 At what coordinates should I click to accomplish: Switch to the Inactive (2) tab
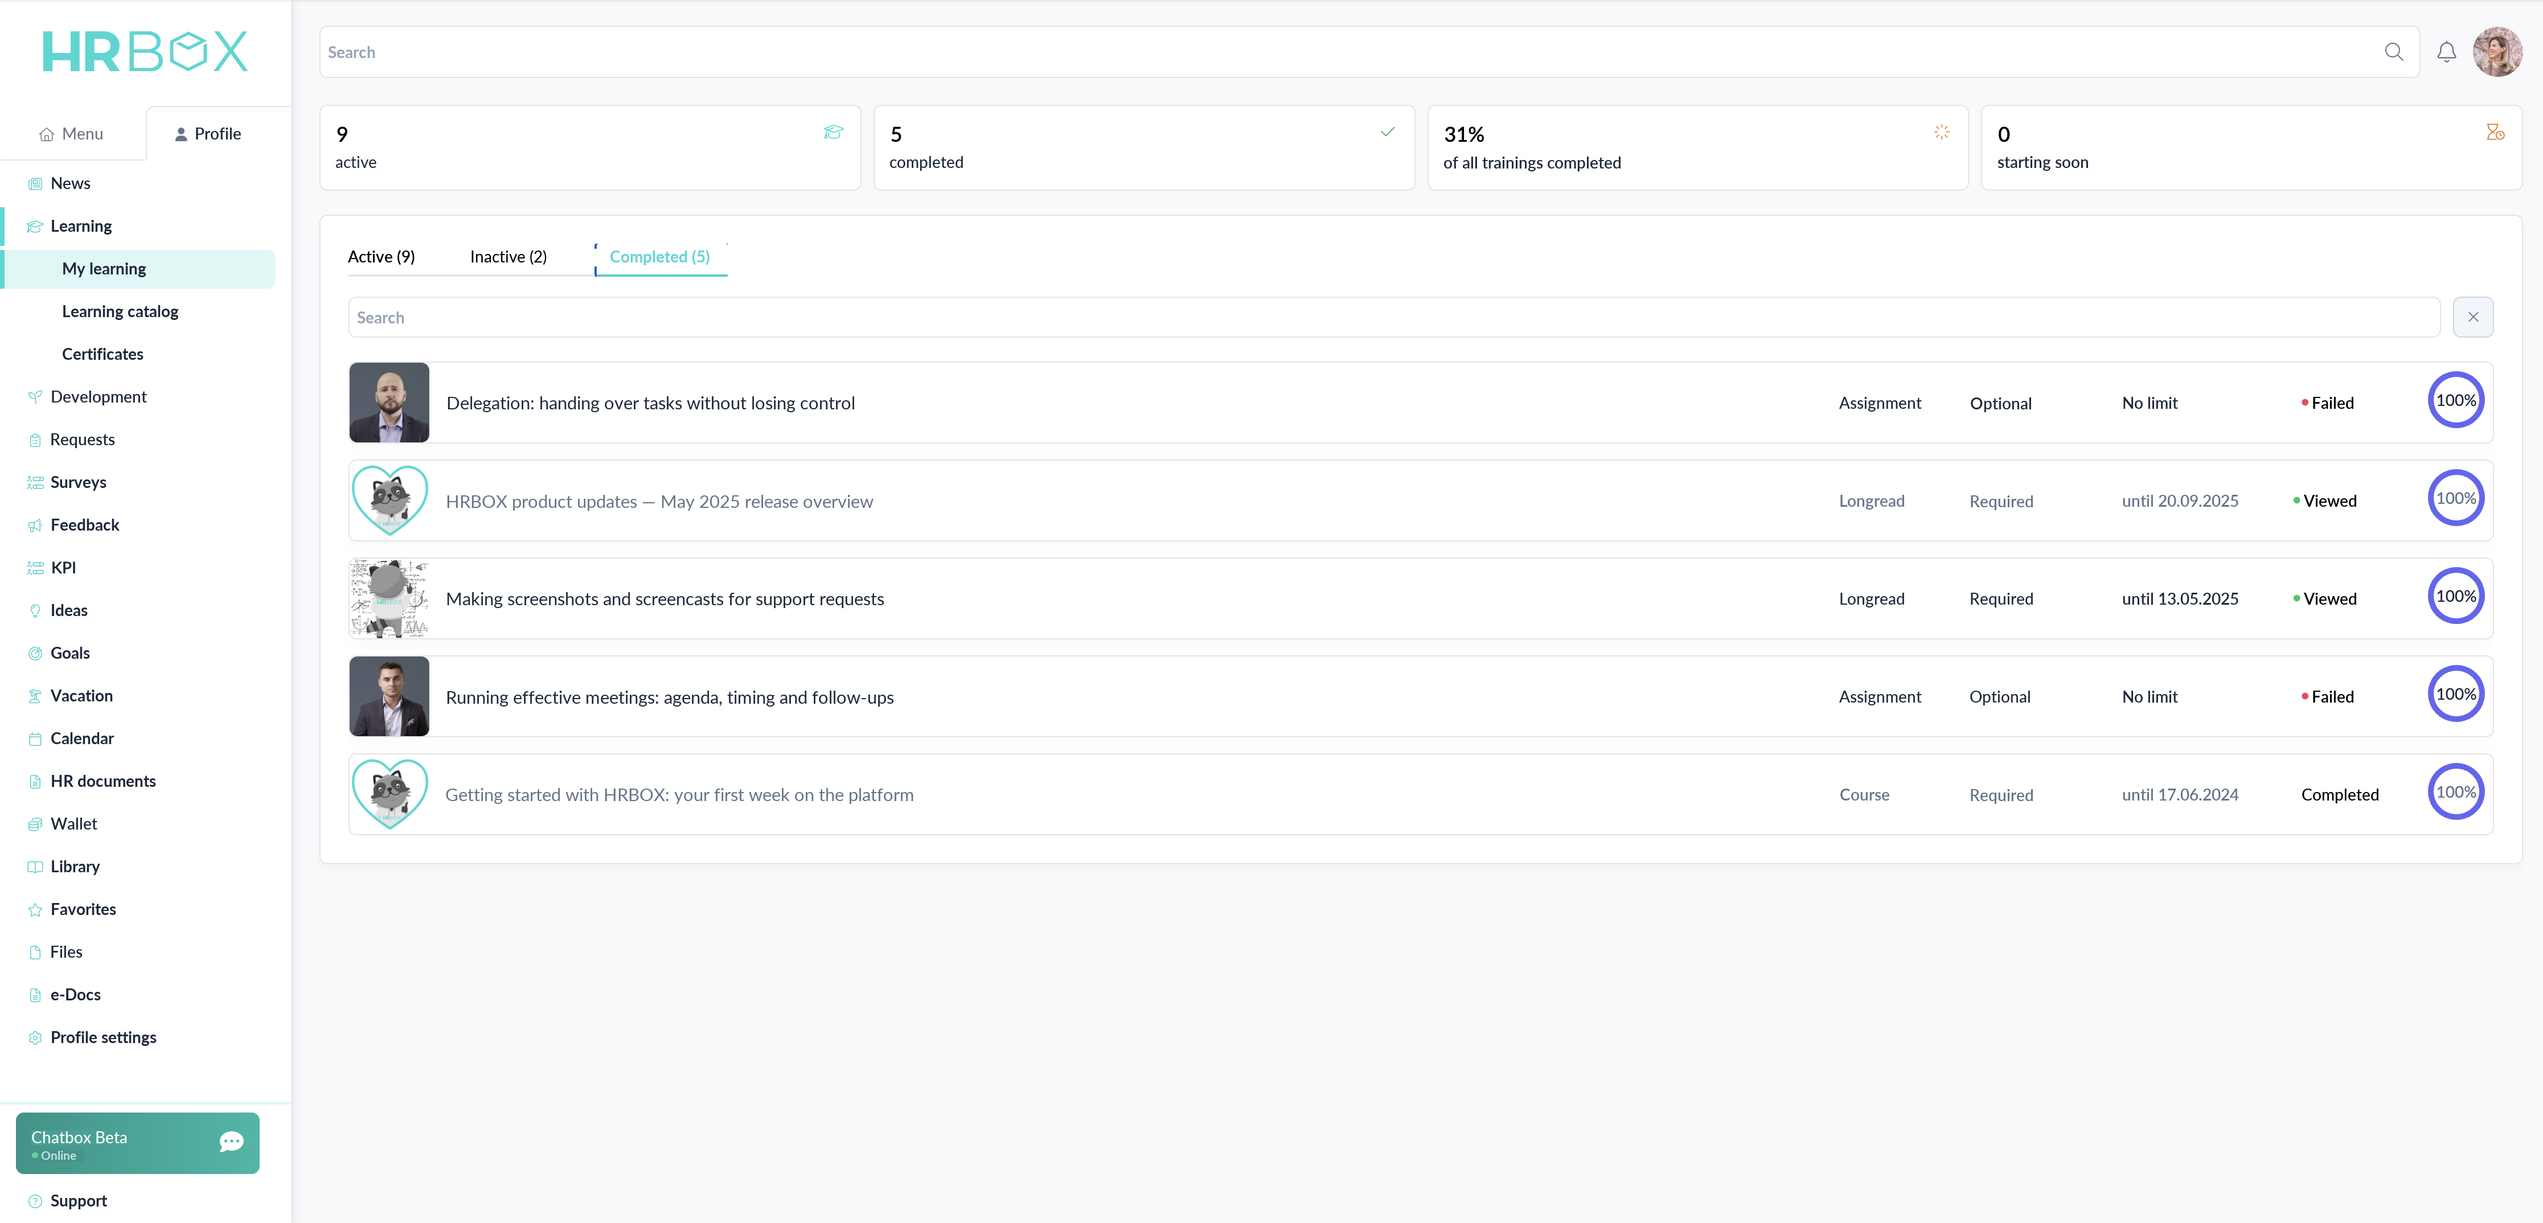coord(508,257)
